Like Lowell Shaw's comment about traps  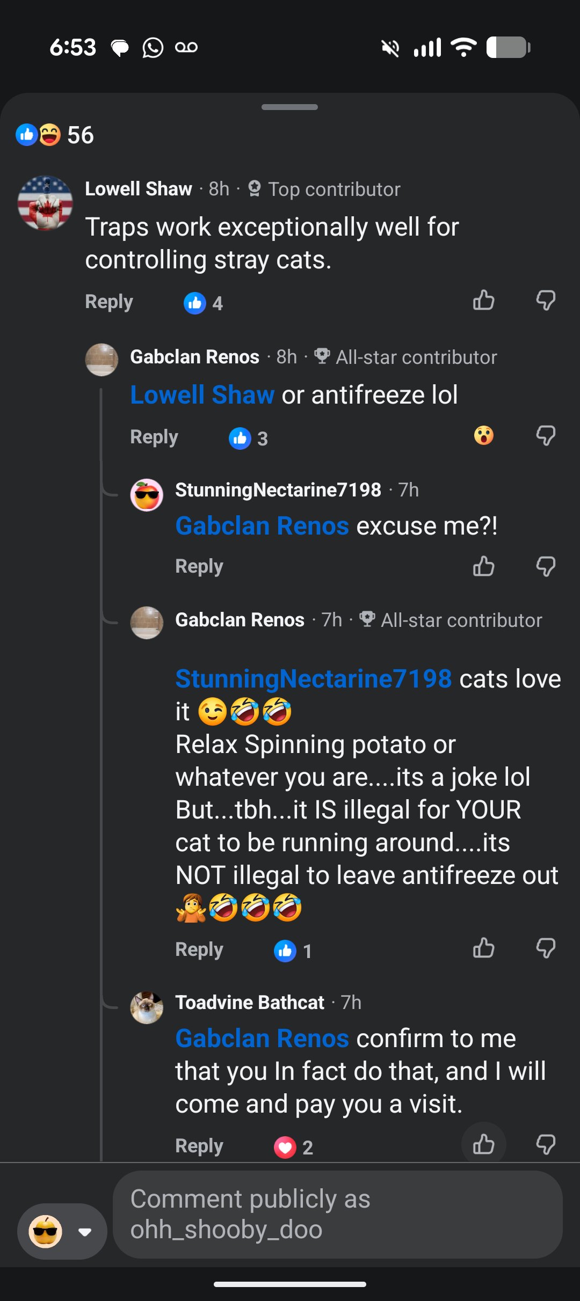pyautogui.click(x=483, y=301)
